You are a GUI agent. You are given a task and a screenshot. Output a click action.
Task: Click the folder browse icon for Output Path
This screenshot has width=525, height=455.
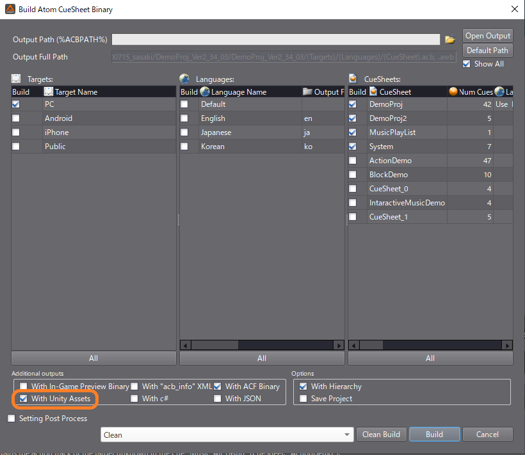[450, 40]
